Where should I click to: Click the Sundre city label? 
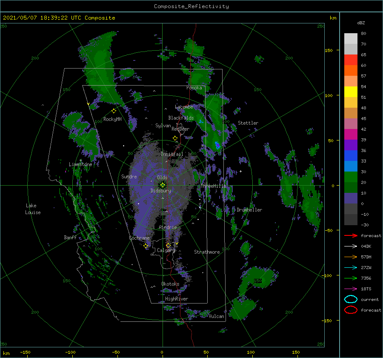(129, 176)
